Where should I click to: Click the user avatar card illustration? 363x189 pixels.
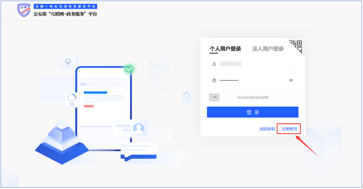click(x=138, y=128)
